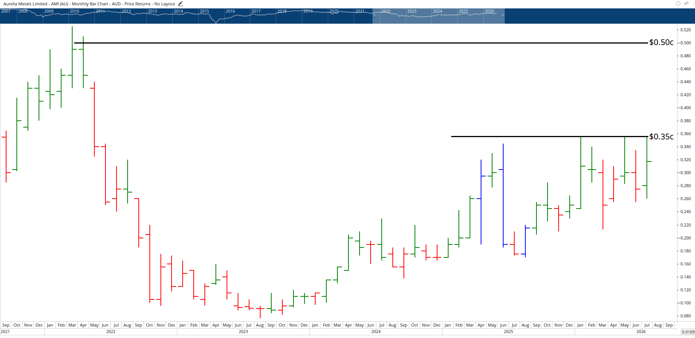Click 2015 in the navigator timeline strip
The width and height of the screenshot is (695, 338).
coord(204,11)
